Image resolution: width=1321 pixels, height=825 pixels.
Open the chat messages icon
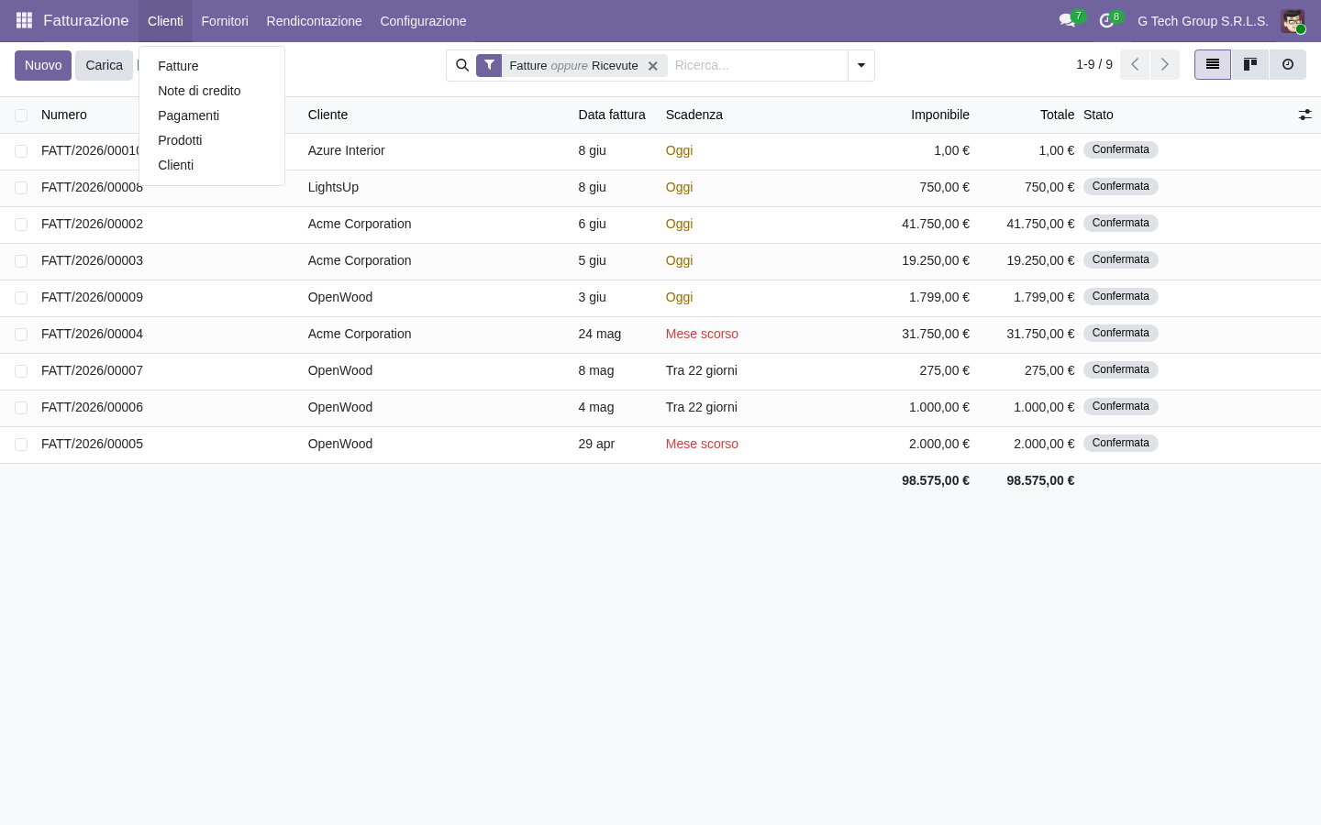tap(1067, 20)
